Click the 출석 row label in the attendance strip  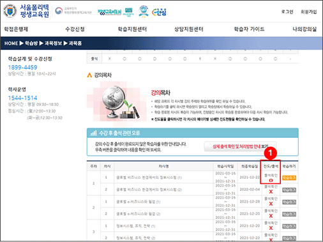coord(94,59)
